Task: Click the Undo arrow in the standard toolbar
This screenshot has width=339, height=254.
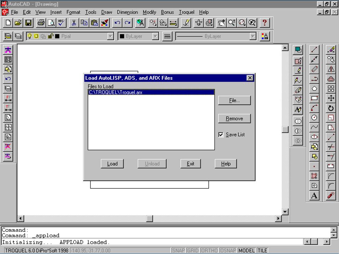Action: 117,23
